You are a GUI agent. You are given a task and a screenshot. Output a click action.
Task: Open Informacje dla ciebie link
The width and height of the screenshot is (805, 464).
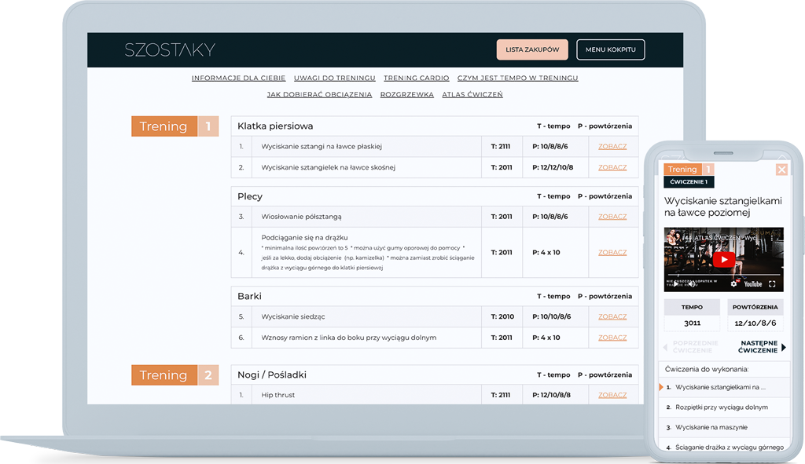(238, 79)
